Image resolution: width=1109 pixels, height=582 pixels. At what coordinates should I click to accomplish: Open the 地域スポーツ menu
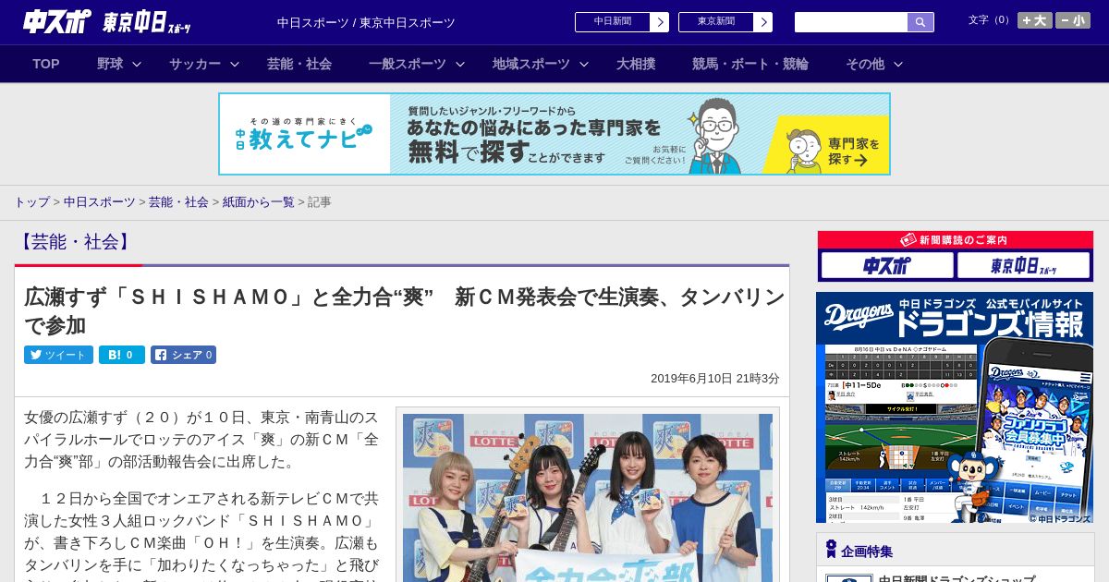tap(531, 64)
